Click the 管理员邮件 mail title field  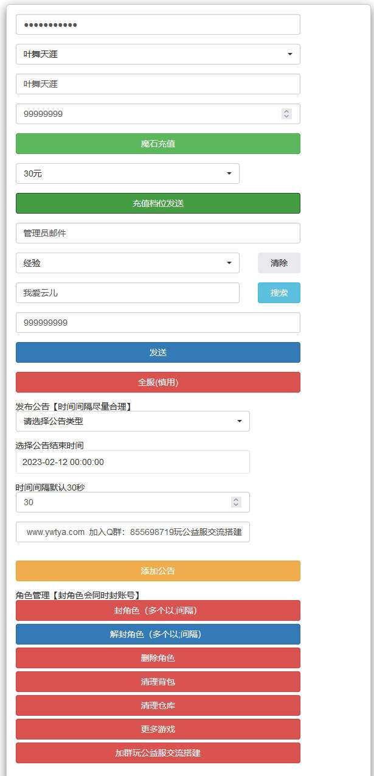158,233
